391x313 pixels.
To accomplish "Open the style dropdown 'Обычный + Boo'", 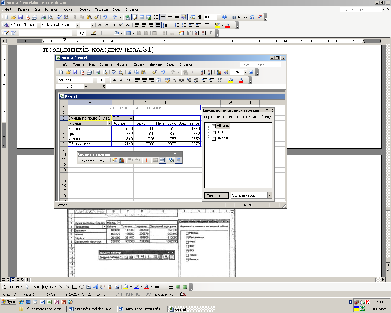I will tap(38, 25).
